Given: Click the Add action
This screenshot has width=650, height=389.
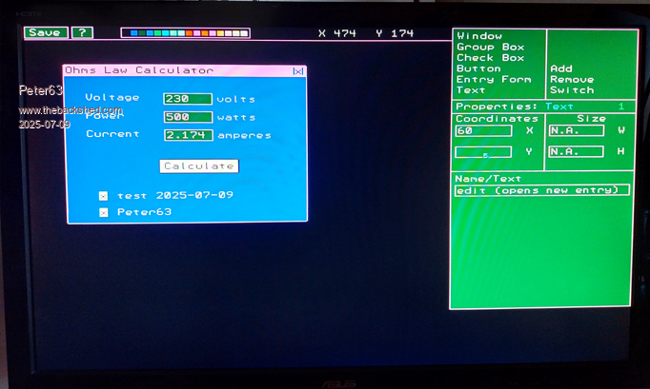Looking at the screenshot, I should coord(561,68).
